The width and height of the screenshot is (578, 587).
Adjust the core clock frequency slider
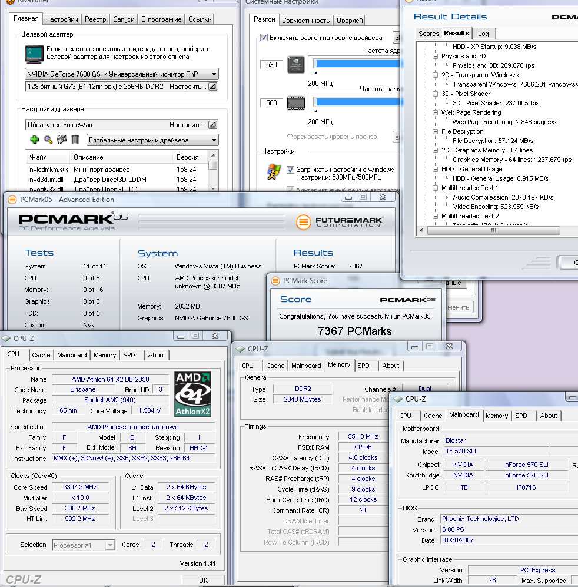(357, 64)
